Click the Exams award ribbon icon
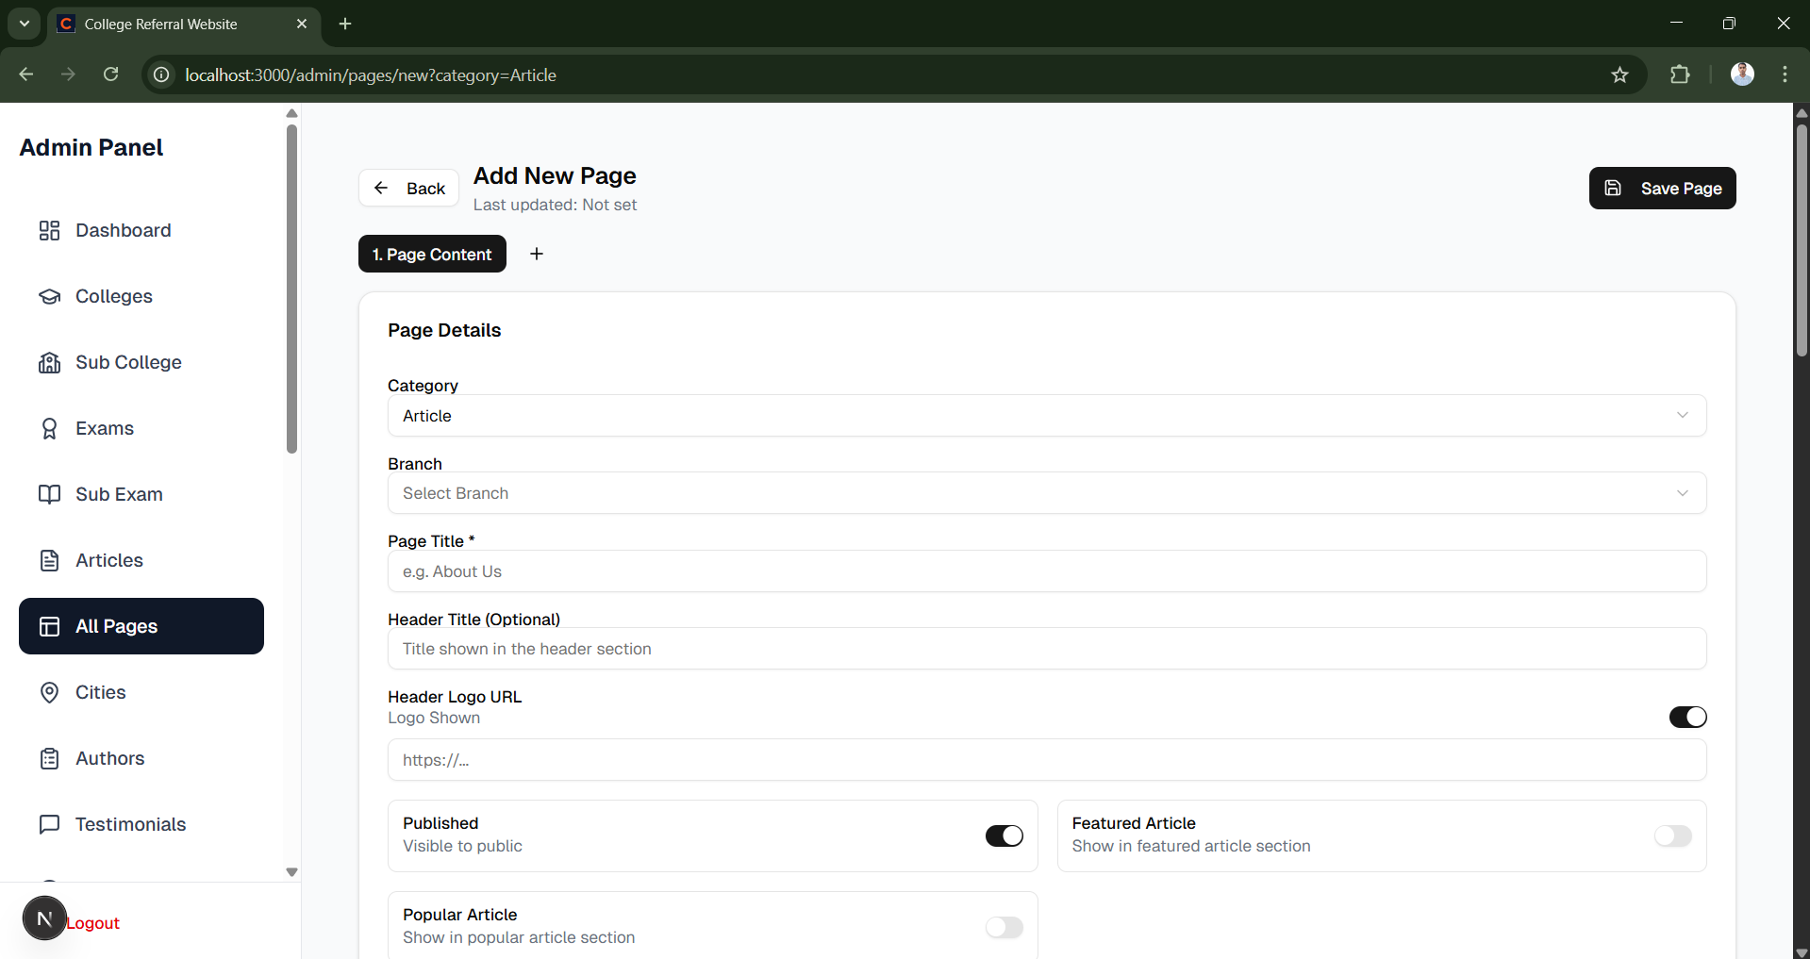 point(49,428)
